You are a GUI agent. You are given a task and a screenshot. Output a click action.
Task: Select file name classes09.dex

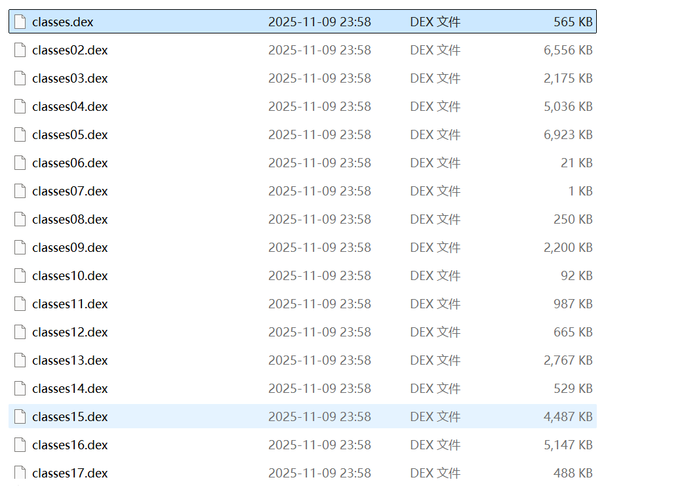click(x=70, y=247)
